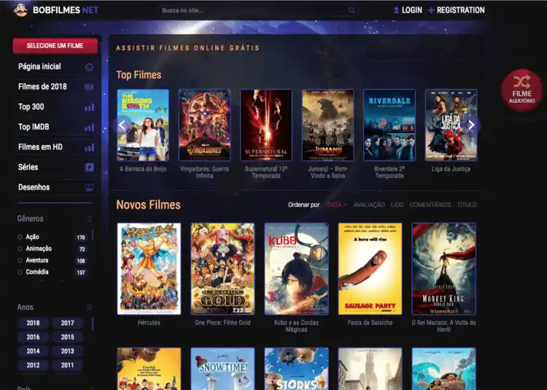Select the Ação genre radio button
Viewport: 547px width, 390px height.
[20, 237]
